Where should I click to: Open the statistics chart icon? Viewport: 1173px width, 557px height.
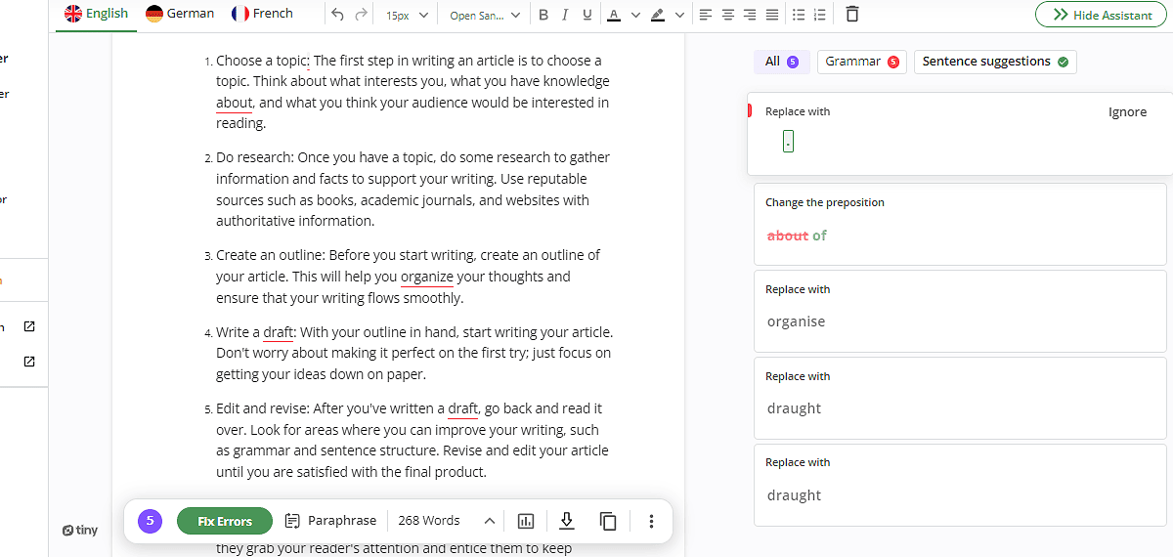[x=526, y=521]
